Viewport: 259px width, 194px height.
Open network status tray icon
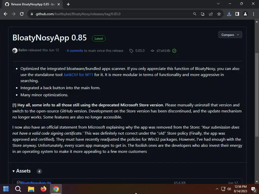[x=223, y=189]
